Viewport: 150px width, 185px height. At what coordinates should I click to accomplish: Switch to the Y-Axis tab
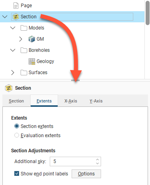pyautogui.click(x=96, y=101)
